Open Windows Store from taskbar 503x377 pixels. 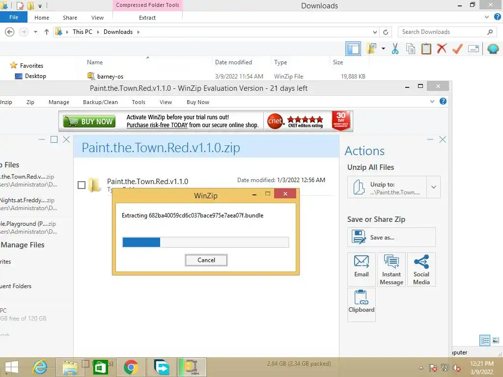click(100, 367)
